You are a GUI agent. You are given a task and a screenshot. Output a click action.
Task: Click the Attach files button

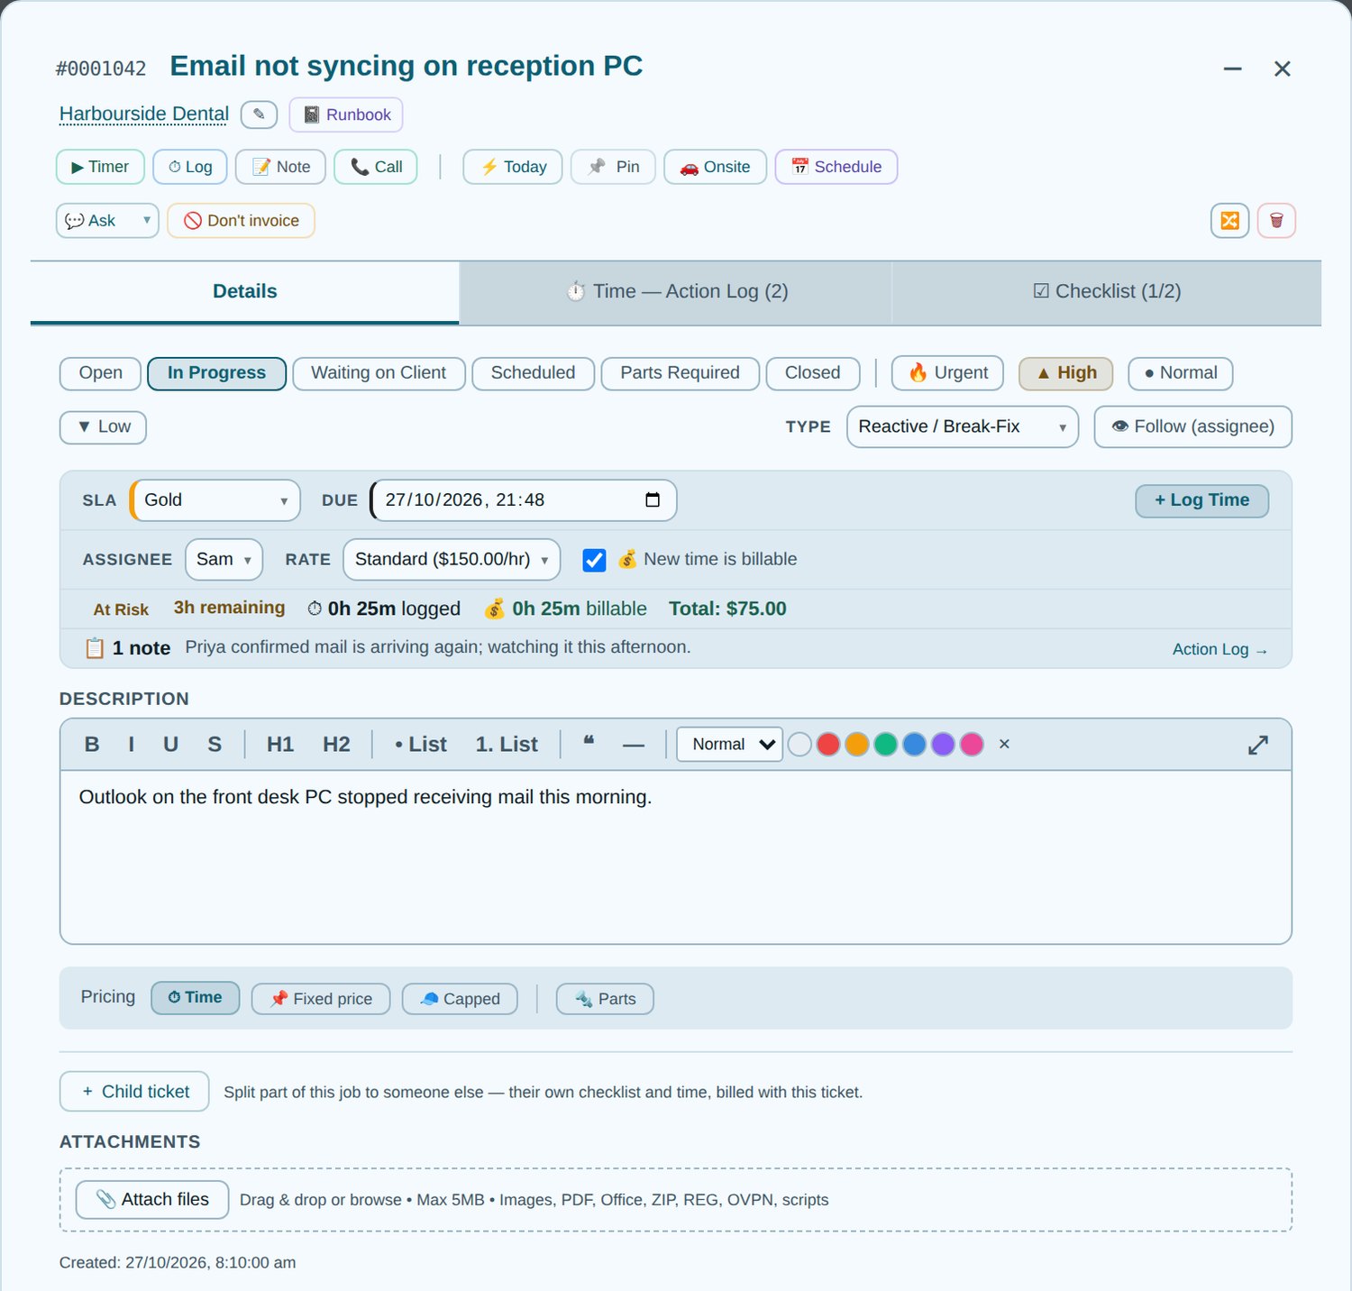point(152,1200)
